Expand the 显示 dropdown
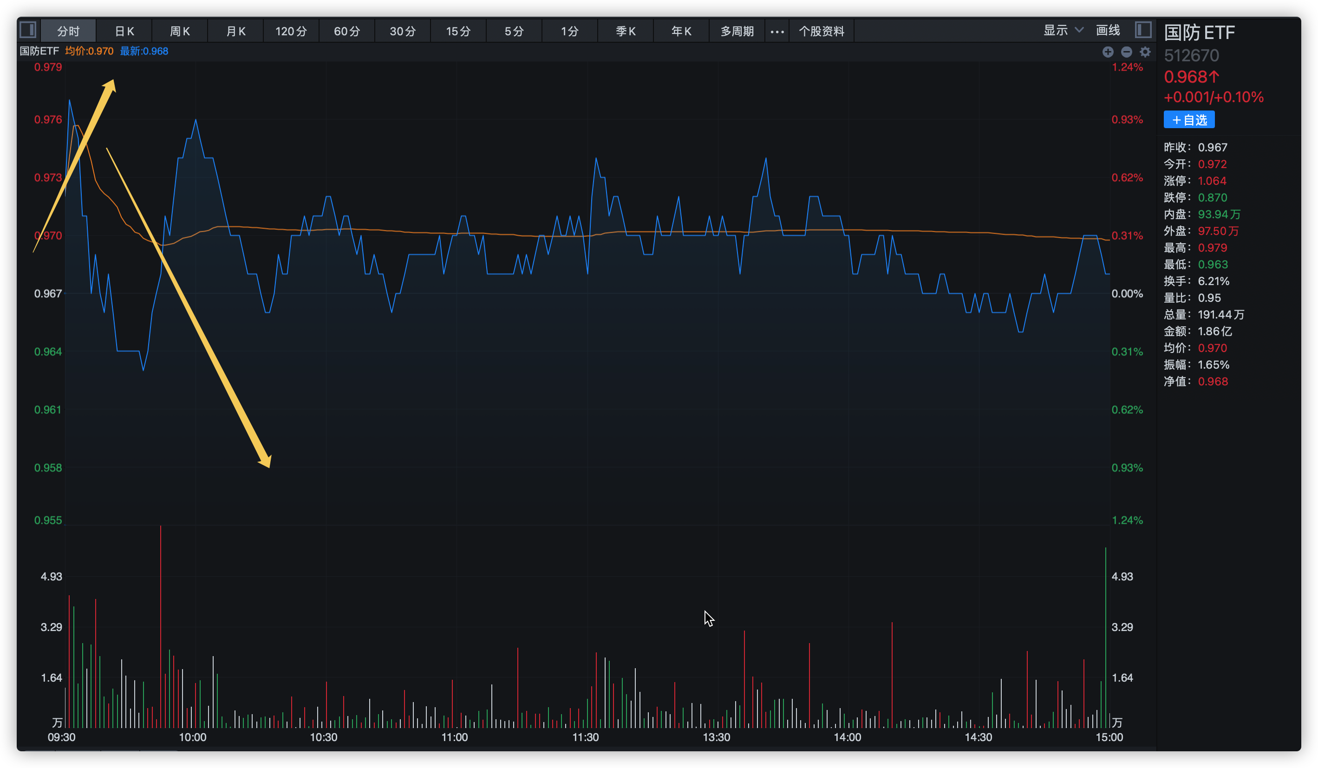 point(1063,30)
